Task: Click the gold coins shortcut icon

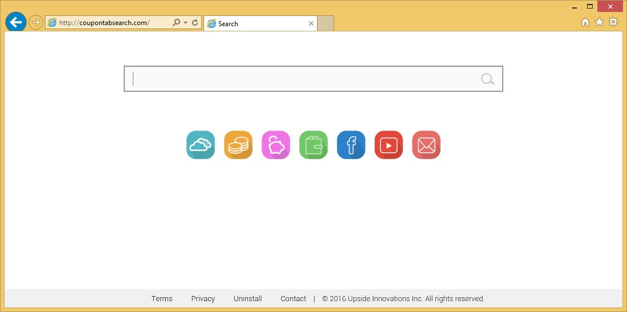Action: (x=238, y=145)
